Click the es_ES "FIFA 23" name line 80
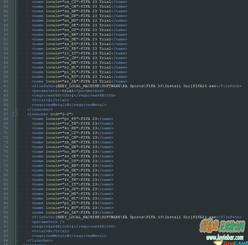Screen dimensions: 248x245 coord(72,175)
